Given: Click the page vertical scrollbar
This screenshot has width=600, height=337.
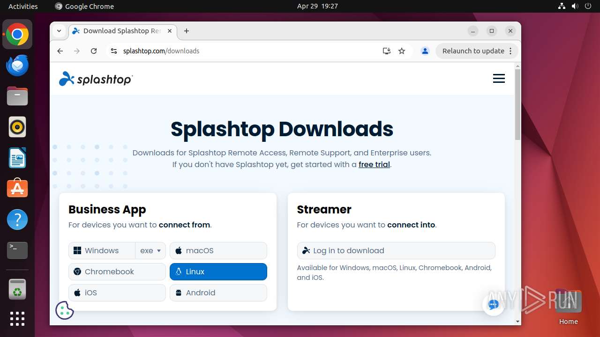Looking at the screenshot, I should (x=517, y=104).
